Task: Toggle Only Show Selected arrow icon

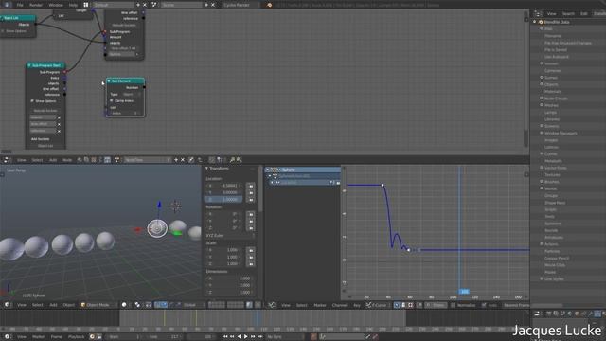Action: 397,305
